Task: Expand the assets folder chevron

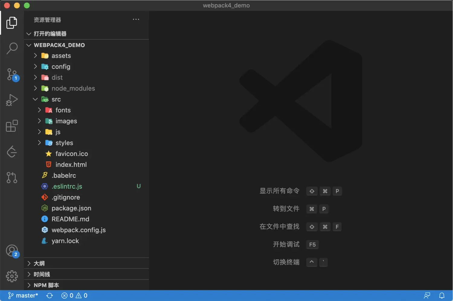Action: click(x=35, y=55)
